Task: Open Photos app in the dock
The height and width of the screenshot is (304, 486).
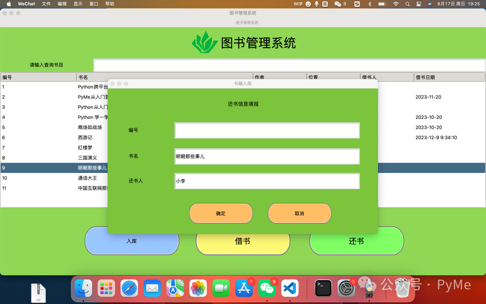Action: 198,288
